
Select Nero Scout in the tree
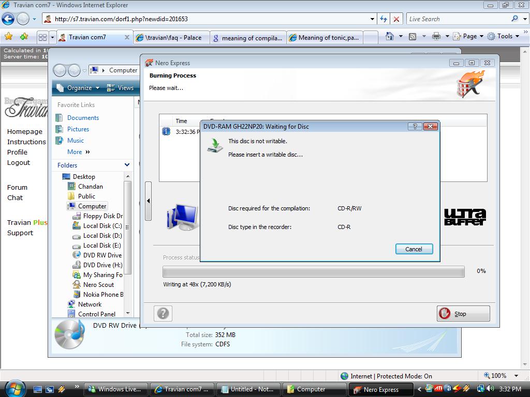[98, 285]
